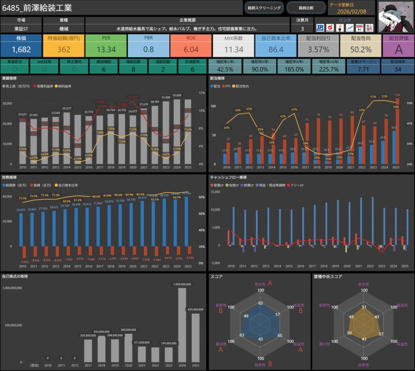The height and width of the screenshot is (371, 415).
Task: Click the 決算月 value 3 box
Action: pos(302,29)
